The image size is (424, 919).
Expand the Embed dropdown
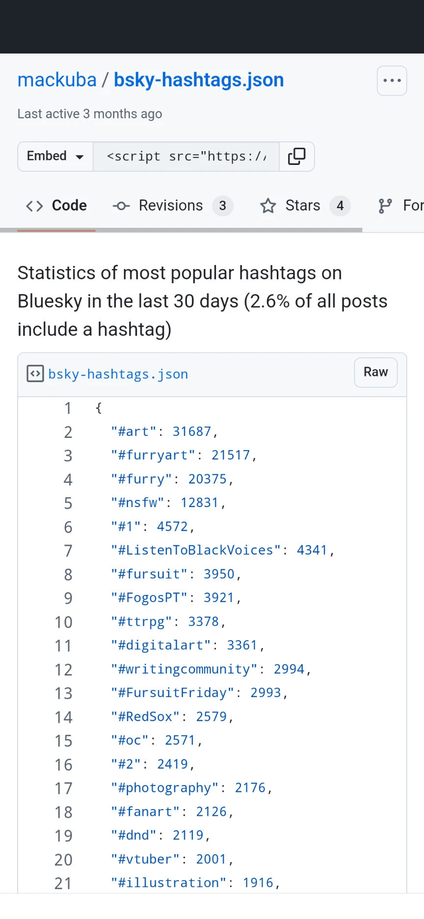(55, 156)
